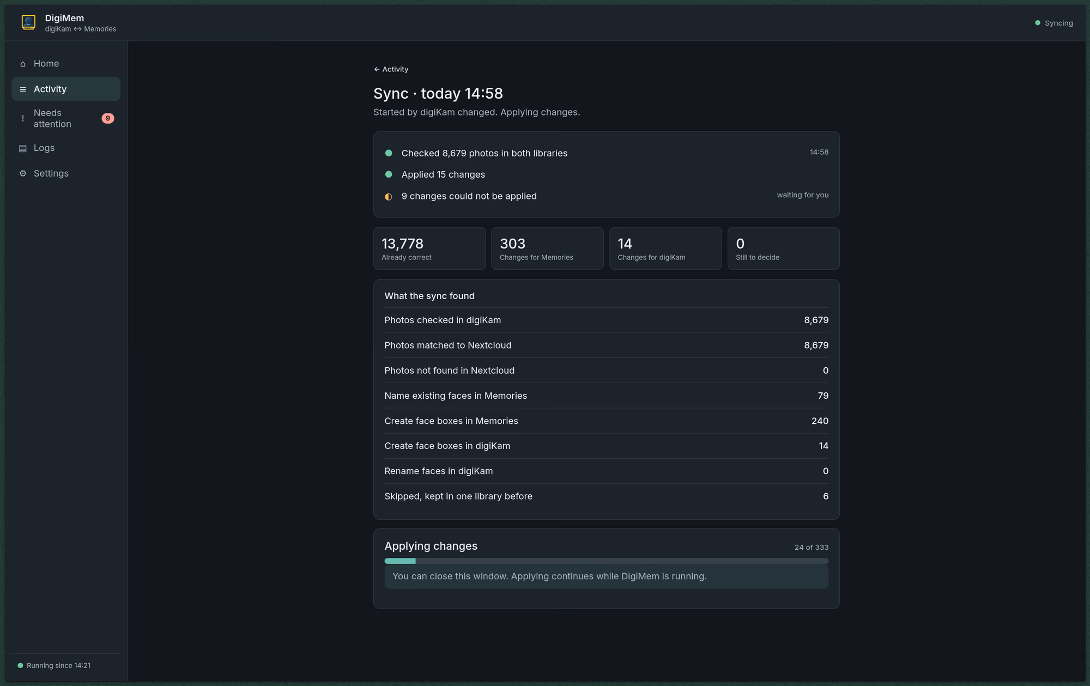Image resolution: width=1090 pixels, height=686 pixels.
Task: Click the 'Sync · today 14:58' title
Action: tap(438, 93)
